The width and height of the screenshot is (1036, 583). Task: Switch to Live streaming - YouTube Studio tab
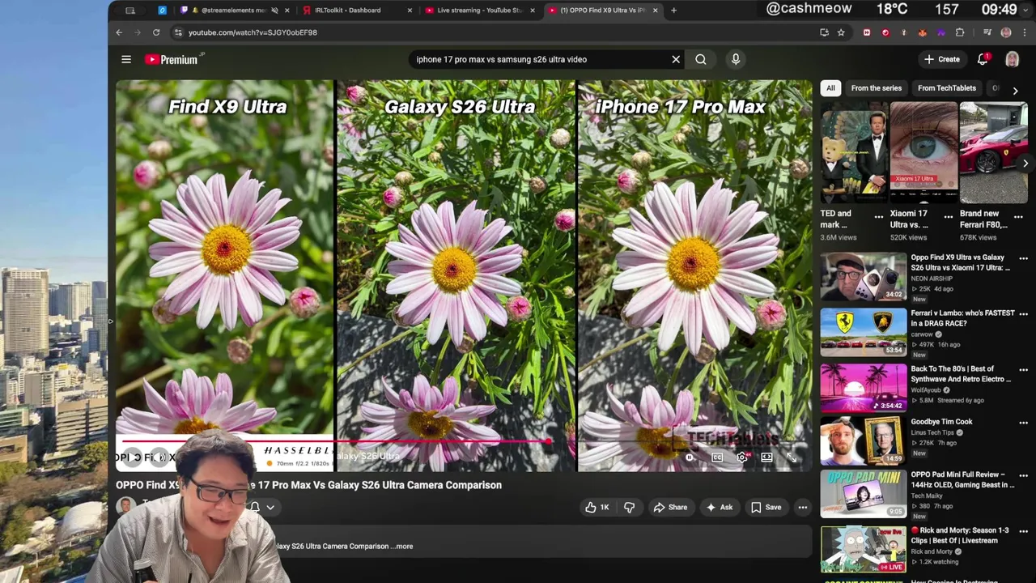click(x=479, y=11)
